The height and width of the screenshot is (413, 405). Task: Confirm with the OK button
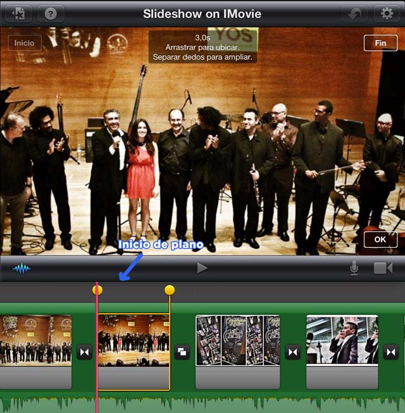click(380, 239)
